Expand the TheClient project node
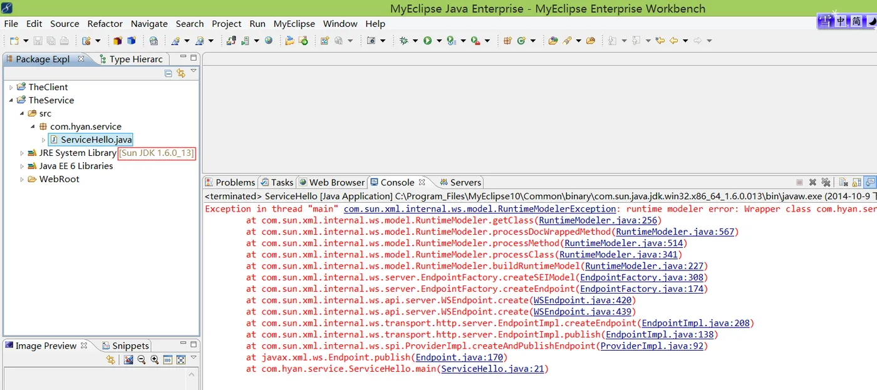 pyautogui.click(x=11, y=88)
